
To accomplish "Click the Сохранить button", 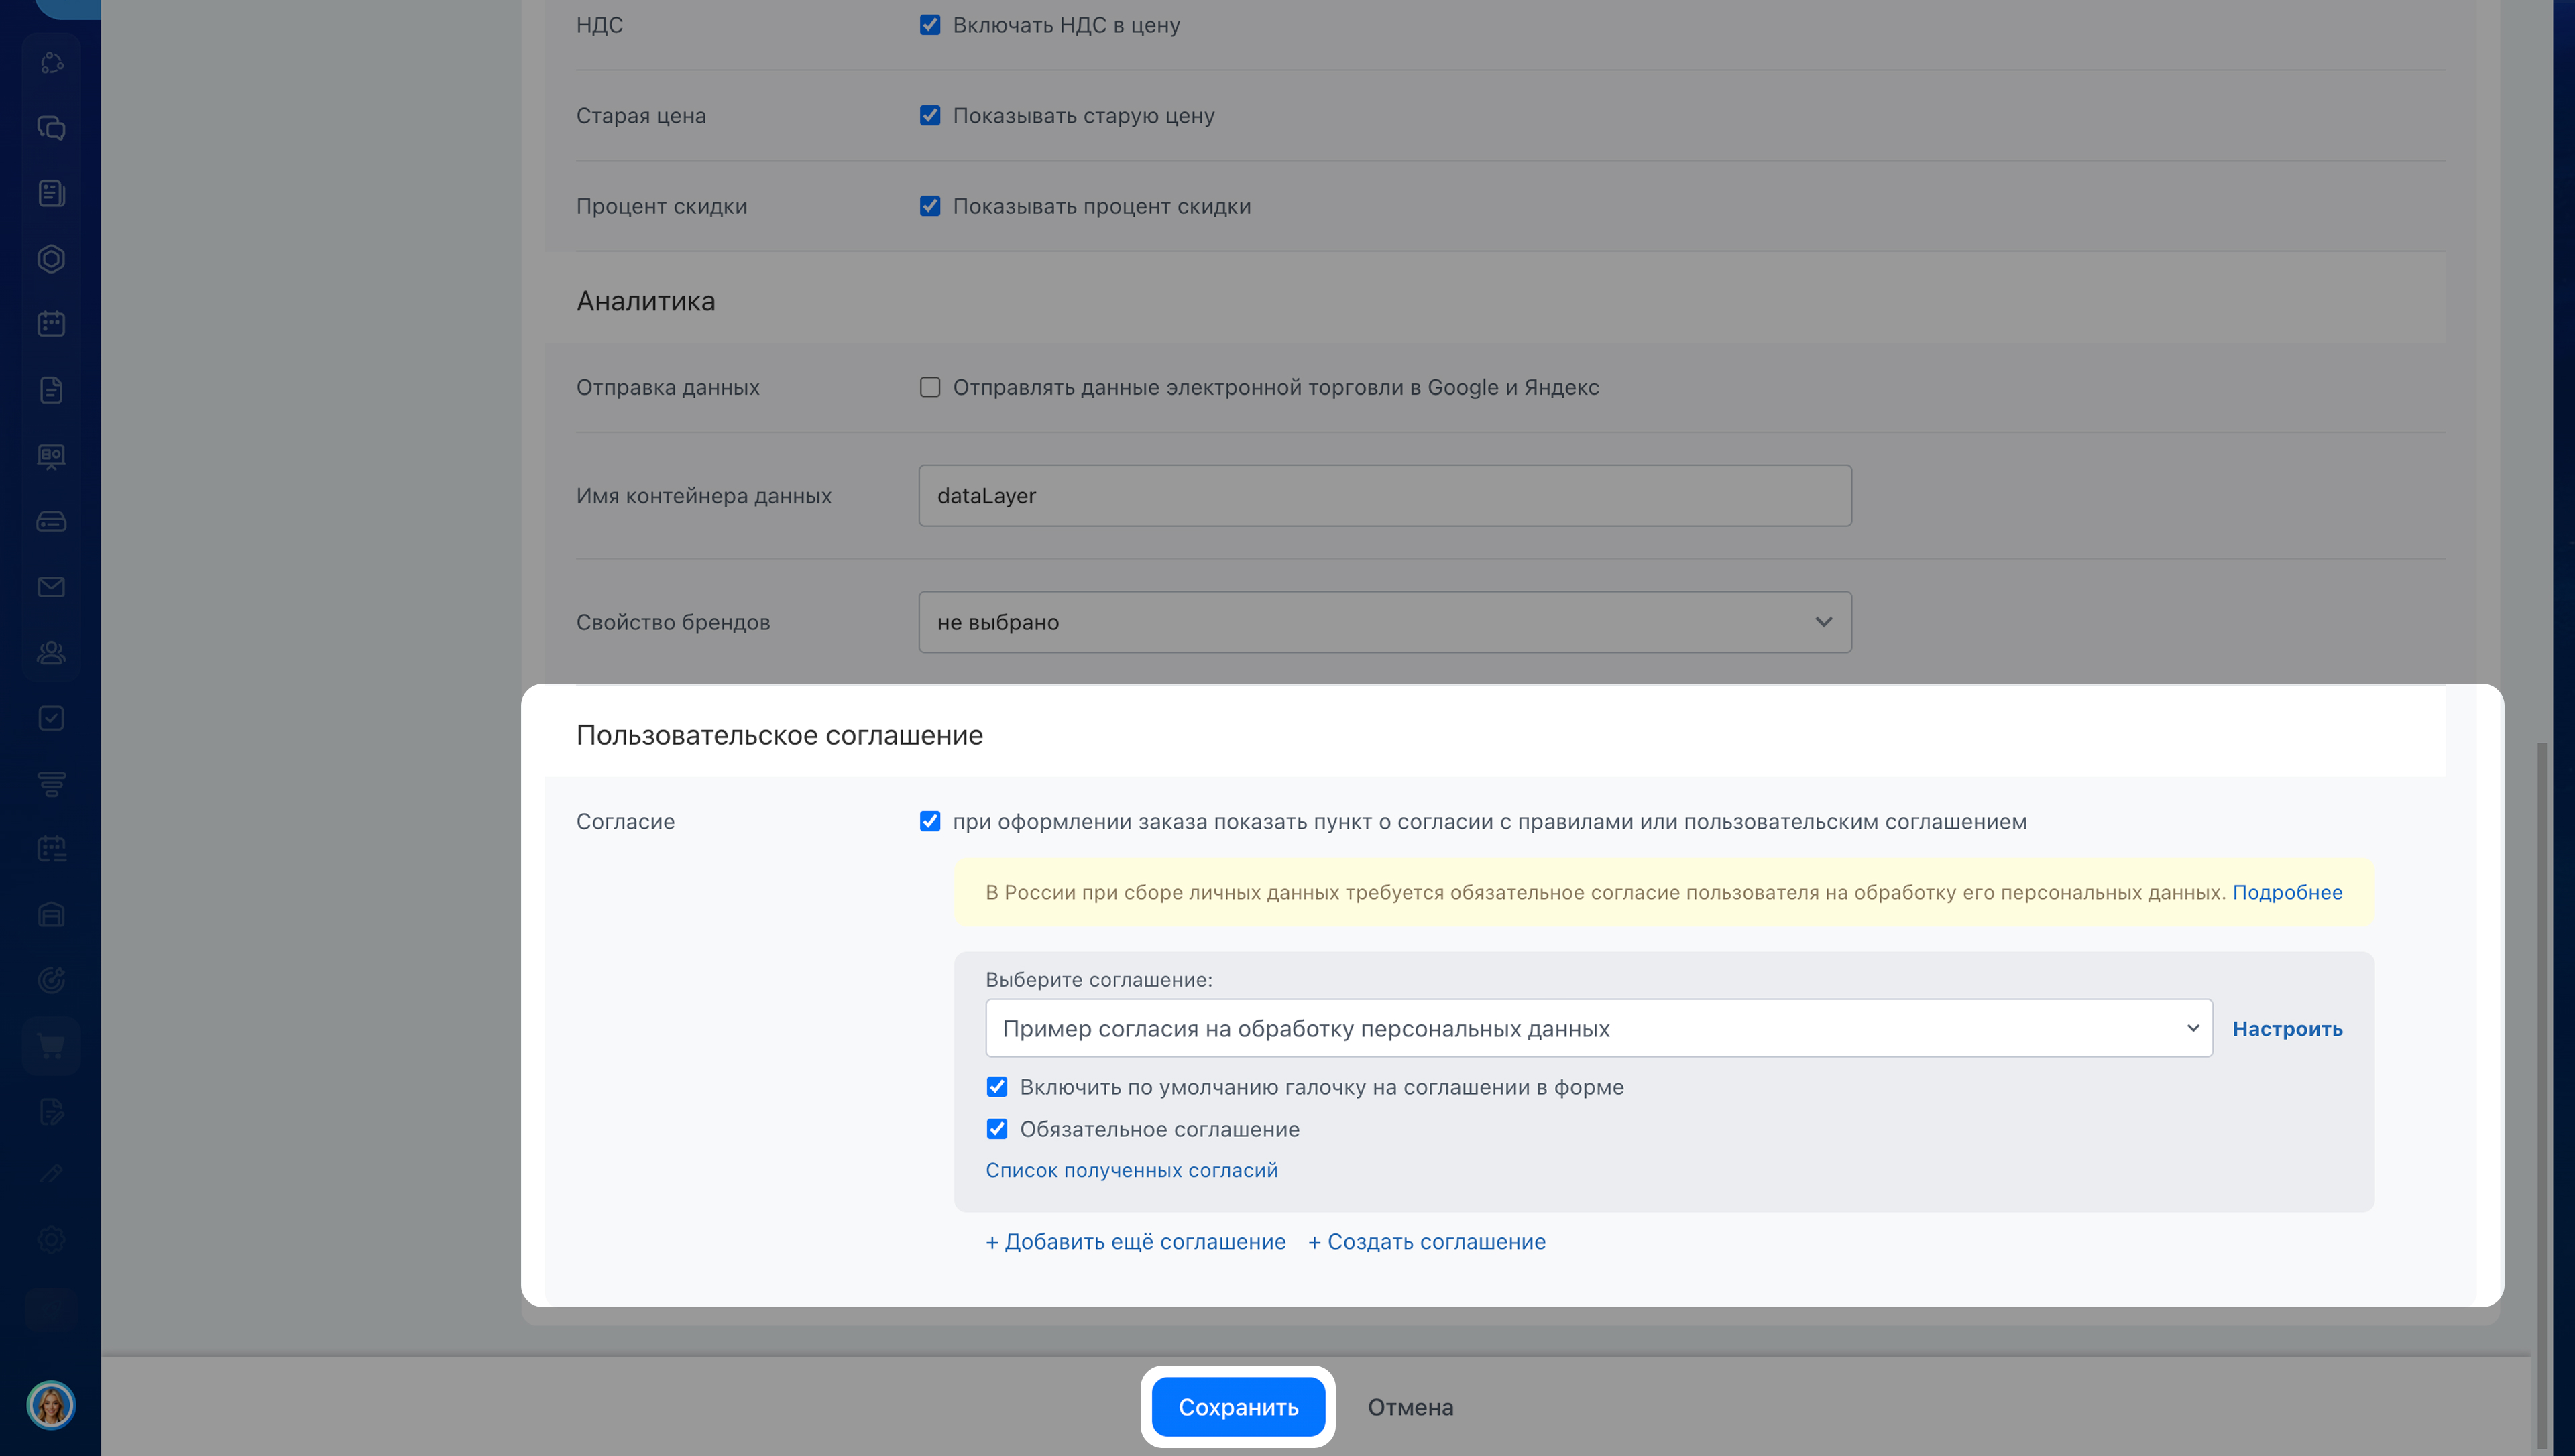I will point(1238,1407).
